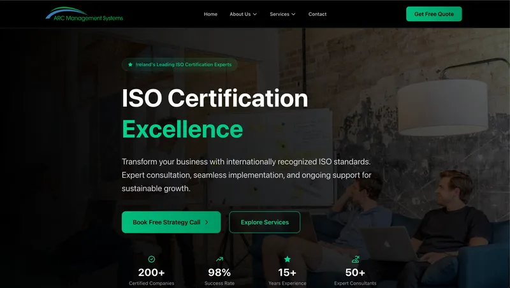Click the star icon in the Ireland's Leading badge
This screenshot has width=510, height=288.
pyautogui.click(x=131, y=64)
